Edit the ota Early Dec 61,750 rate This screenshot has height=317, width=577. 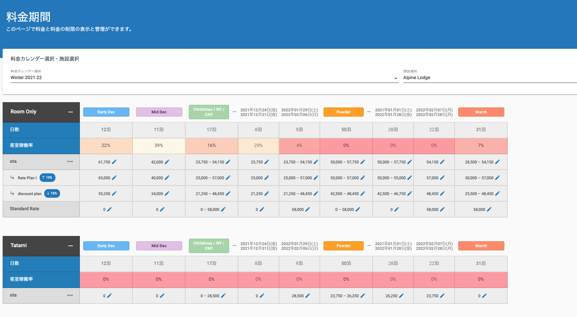pyautogui.click(x=114, y=162)
